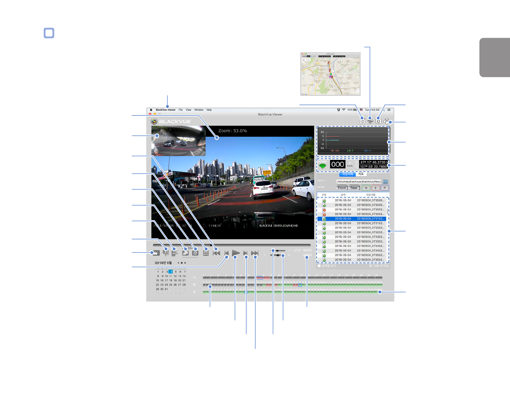
Task: Open the Help menu
Action: pyautogui.click(x=209, y=110)
